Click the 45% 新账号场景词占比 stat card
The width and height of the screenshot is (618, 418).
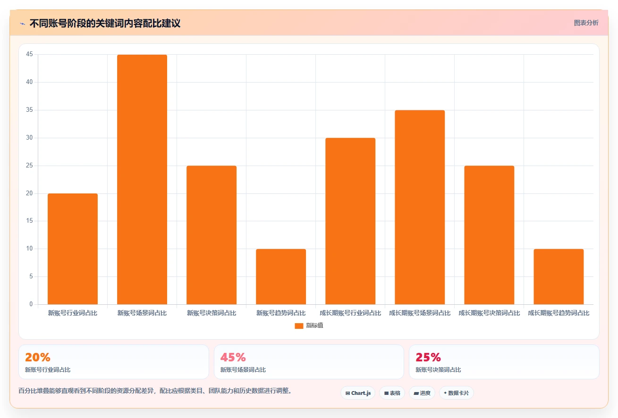pos(309,362)
